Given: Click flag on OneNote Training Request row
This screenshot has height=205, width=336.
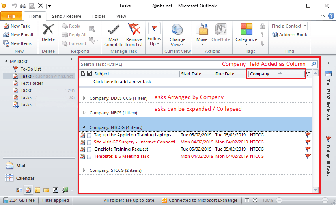Looking at the screenshot, I should (308, 149).
